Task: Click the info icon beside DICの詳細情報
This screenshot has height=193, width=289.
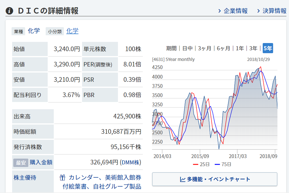Action: coord(10,11)
